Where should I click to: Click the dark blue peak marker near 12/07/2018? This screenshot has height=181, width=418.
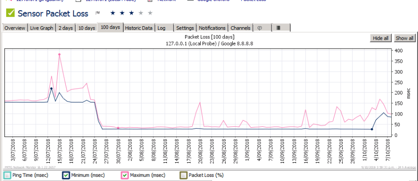(x=51, y=88)
